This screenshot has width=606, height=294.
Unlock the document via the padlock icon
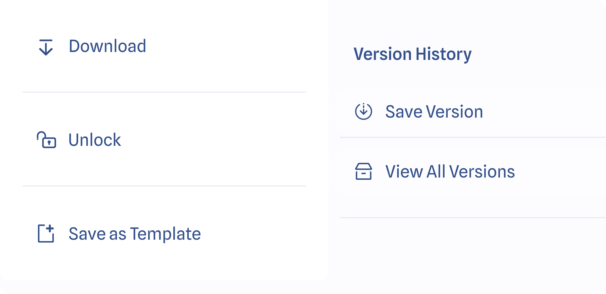(x=46, y=140)
